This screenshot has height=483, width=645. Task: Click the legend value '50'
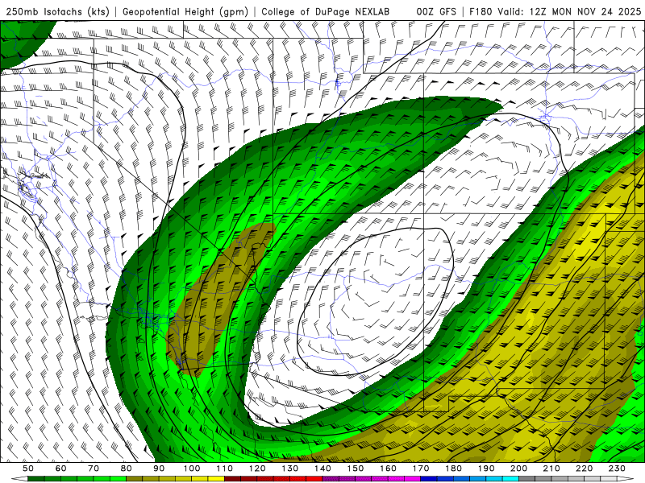tap(28, 469)
